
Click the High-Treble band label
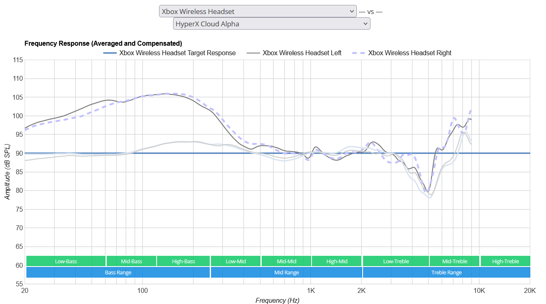(x=506, y=261)
